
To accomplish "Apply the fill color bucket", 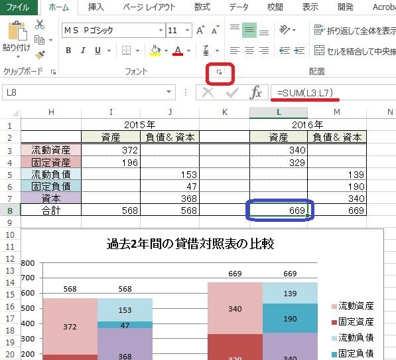I will point(156,50).
